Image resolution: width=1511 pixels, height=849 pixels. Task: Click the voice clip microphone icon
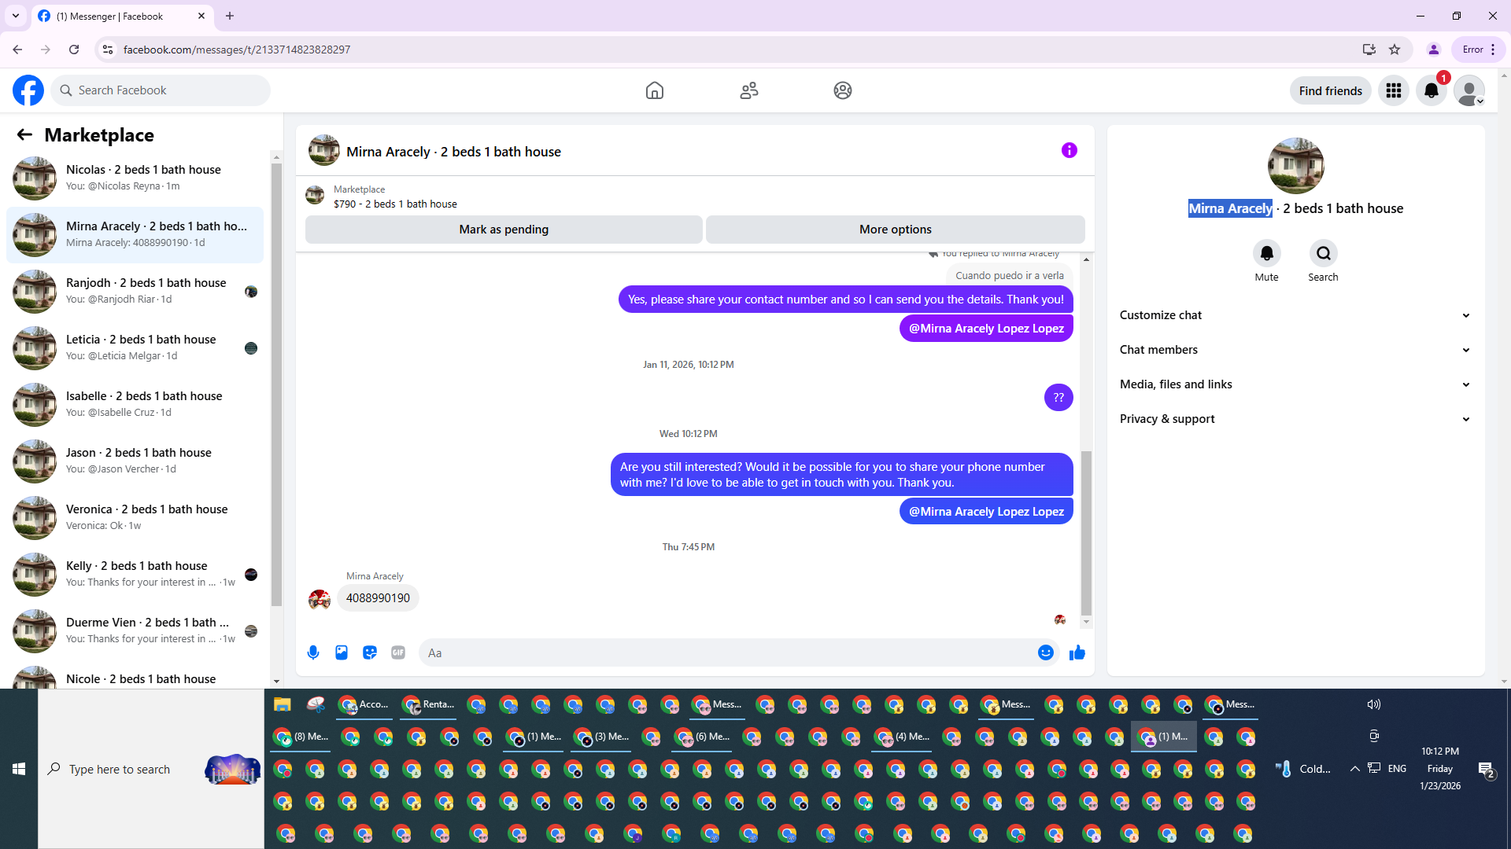313,652
